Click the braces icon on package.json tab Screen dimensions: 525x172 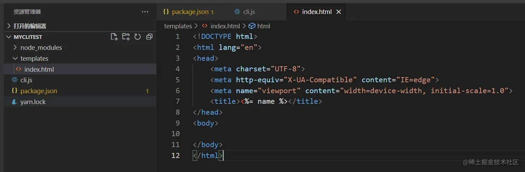pyautogui.click(x=166, y=12)
